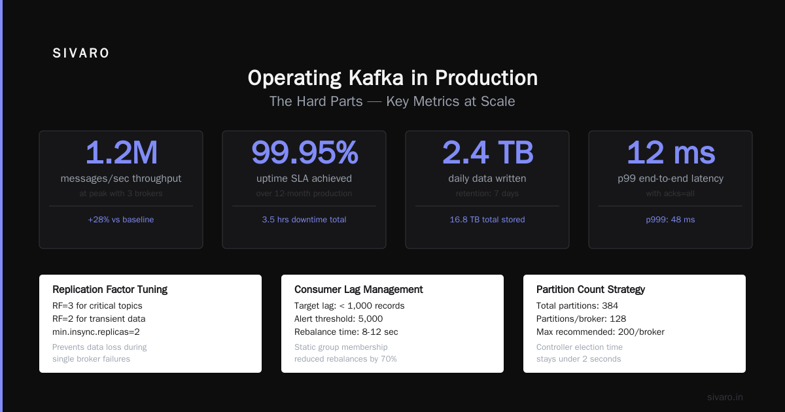Select 'Alert threshold: 5,000' line
This screenshot has width=785, height=412.
click(339, 319)
